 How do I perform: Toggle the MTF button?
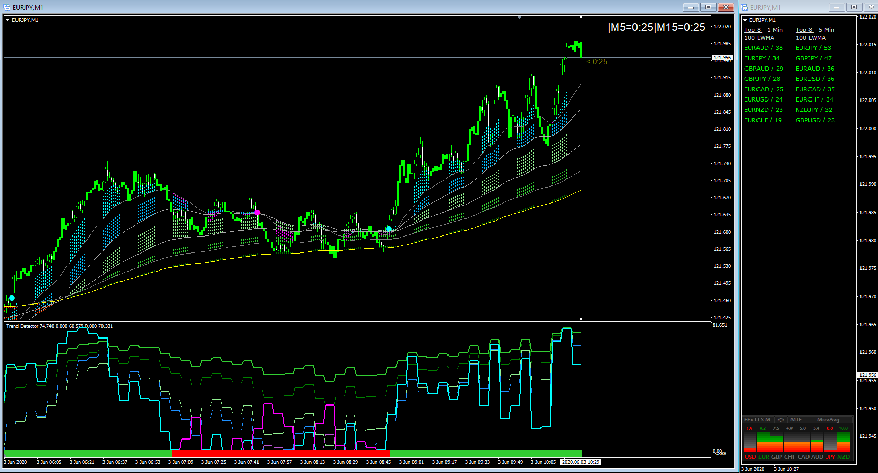click(796, 420)
